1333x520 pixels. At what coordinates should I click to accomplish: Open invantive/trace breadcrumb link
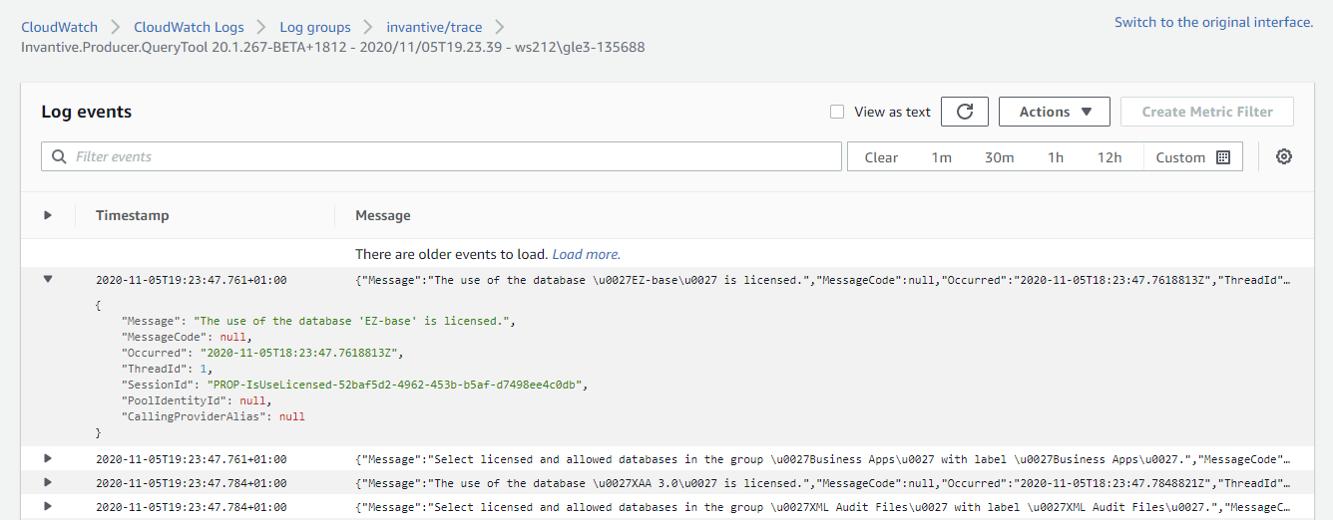click(434, 27)
